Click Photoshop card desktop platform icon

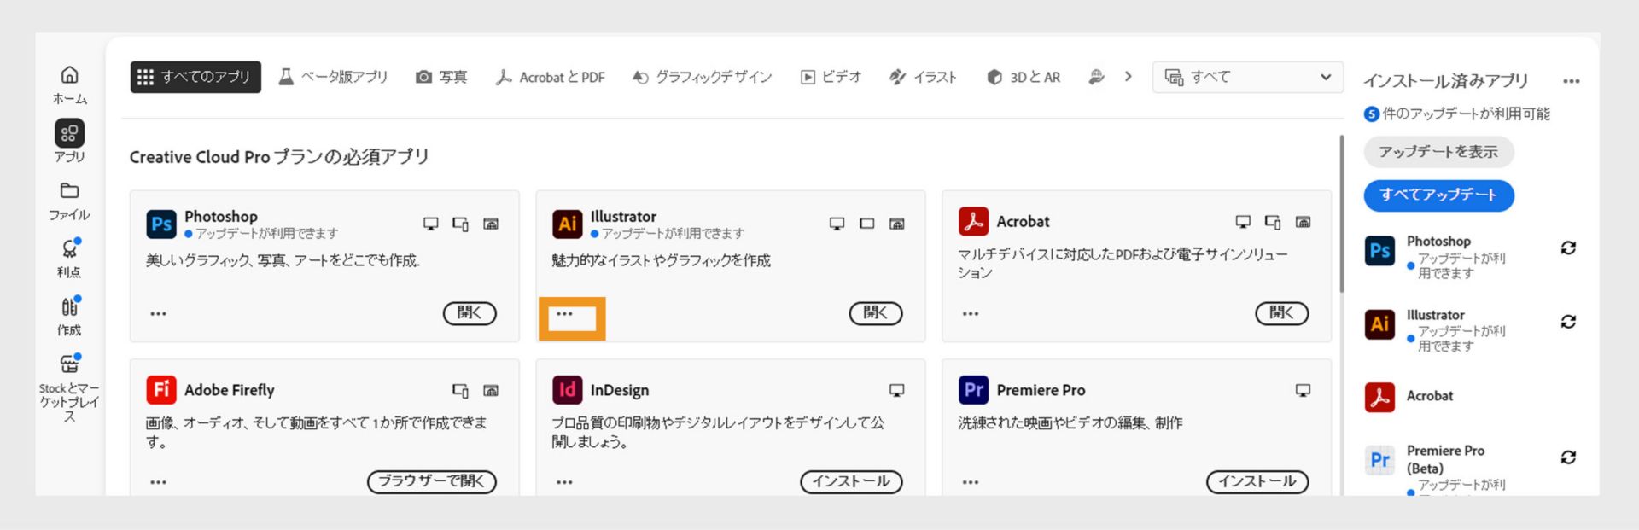[x=431, y=224]
